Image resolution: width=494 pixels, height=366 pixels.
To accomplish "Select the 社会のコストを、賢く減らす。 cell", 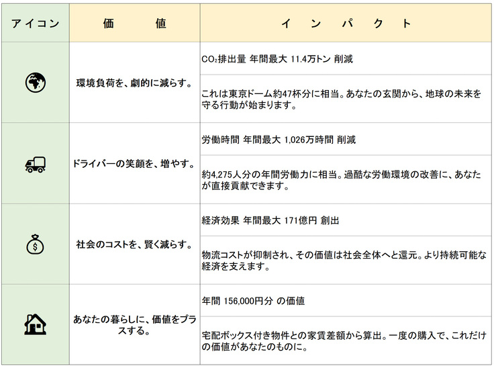I will 134,244.
